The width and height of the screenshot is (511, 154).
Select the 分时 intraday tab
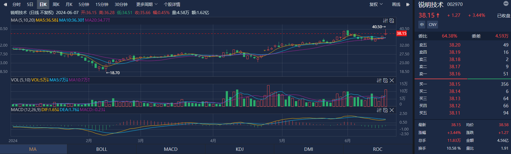pyautogui.click(x=16, y=4)
